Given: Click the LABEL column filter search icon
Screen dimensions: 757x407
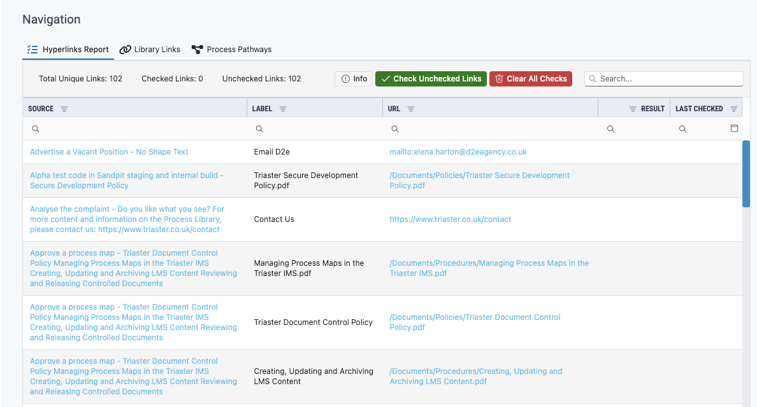Looking at the screenshot, I should pyautogui.click(x=259, y=128).
